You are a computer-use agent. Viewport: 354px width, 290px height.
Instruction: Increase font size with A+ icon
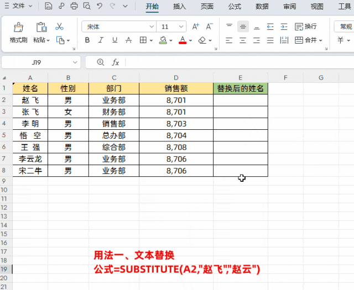coord(196,27)
